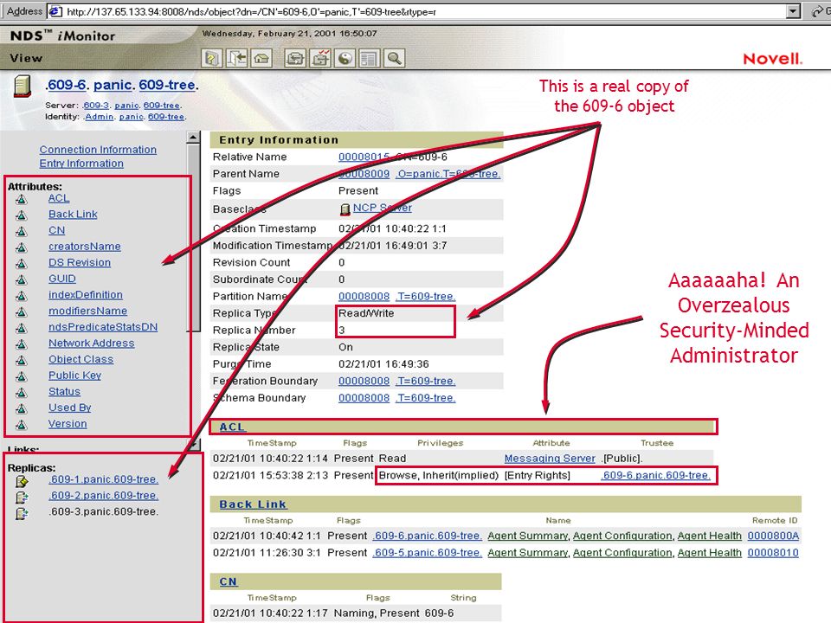Click the 609-3 server link in header
Image resolution: width=831 pixels, height=623 pixels.
[95, 106]
